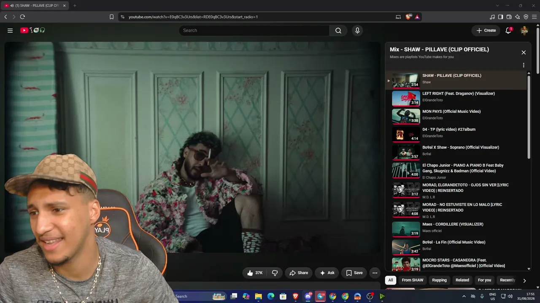Bookmark this page in the browser

point(111,17)
